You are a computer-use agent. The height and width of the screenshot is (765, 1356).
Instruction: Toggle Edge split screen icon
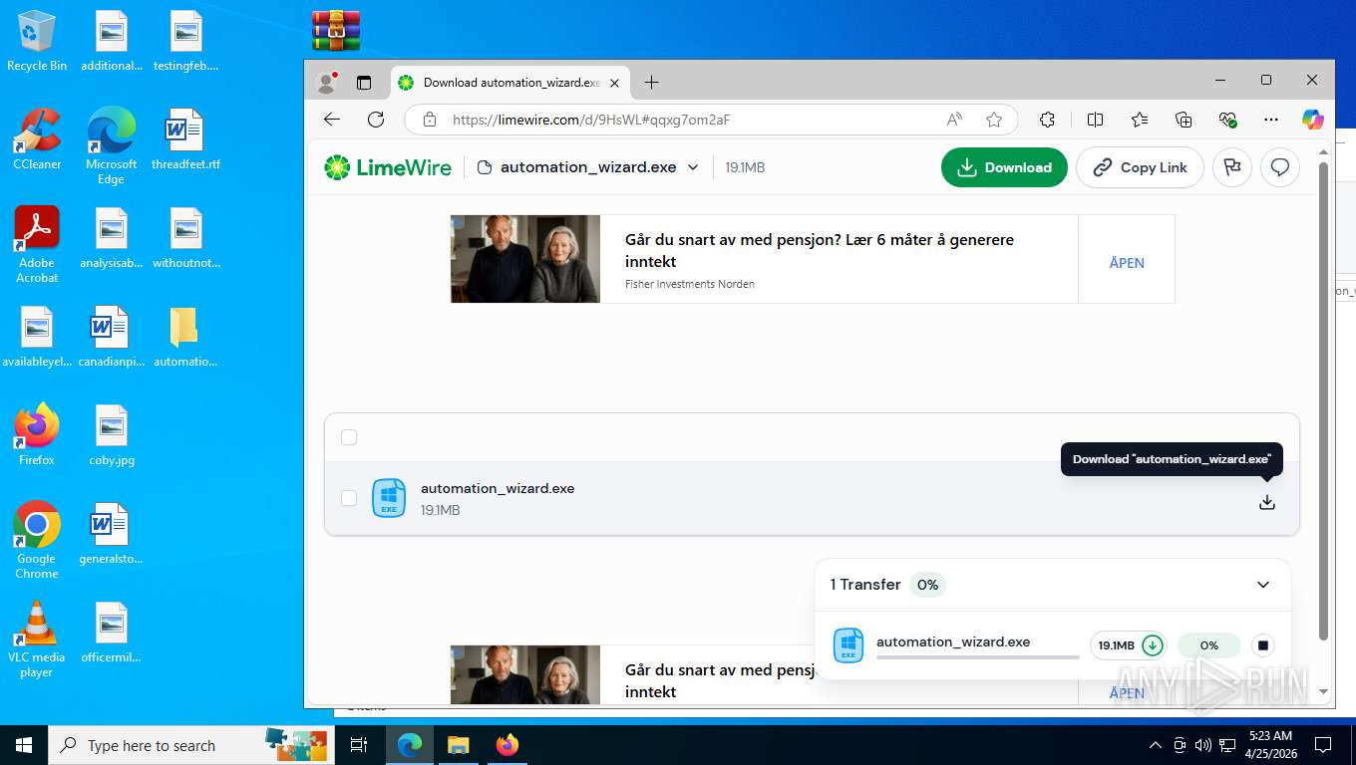pyautogui.click(x=1095, y=120)
